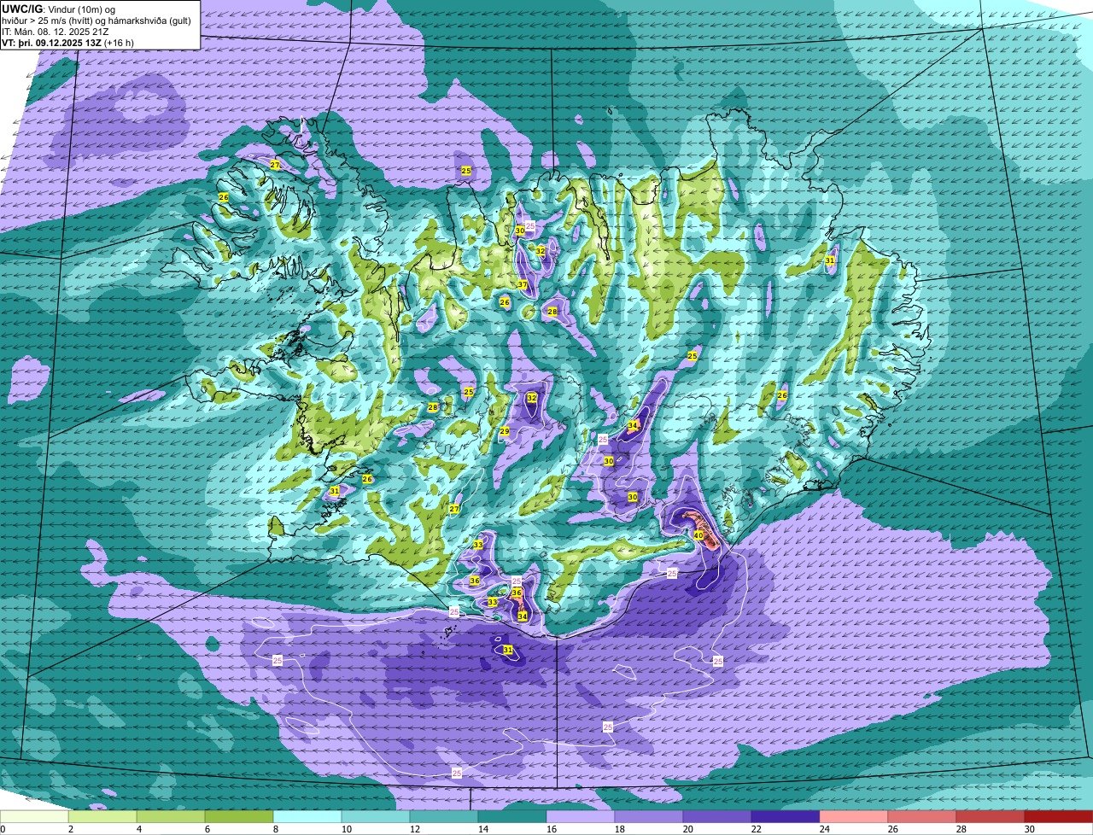Image resolution: width=1093 pixels, height=835 pixels.
Task: Click the salmon legend swatch between 26 and 28
Action: coord(922,817)
